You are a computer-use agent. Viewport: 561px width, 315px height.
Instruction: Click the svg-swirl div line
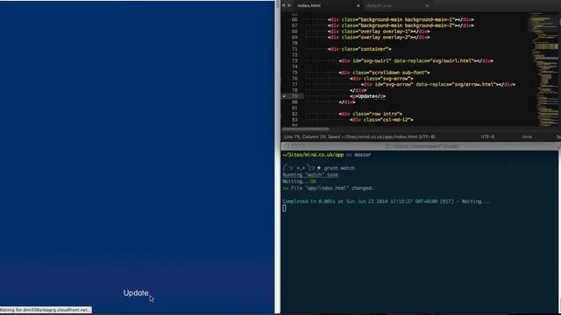pos(415,60)
